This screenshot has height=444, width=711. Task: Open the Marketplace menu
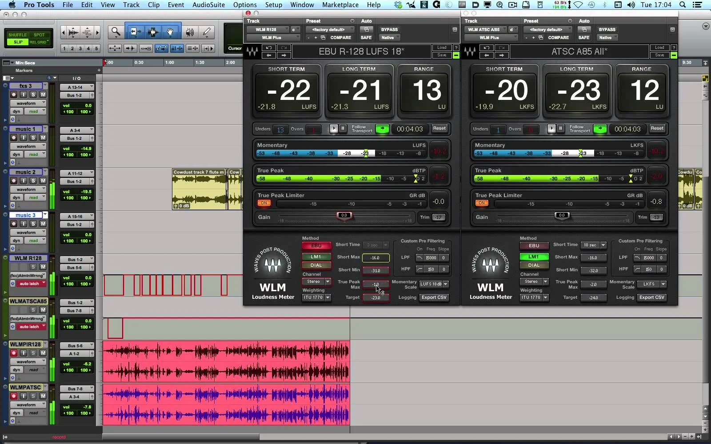340,5
